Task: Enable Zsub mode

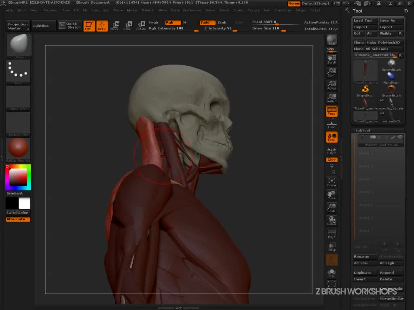Action: pos(222,23)
